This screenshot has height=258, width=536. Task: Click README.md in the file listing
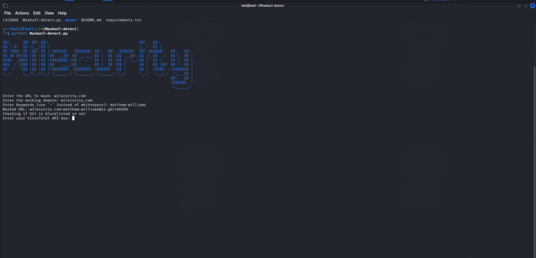92,20
